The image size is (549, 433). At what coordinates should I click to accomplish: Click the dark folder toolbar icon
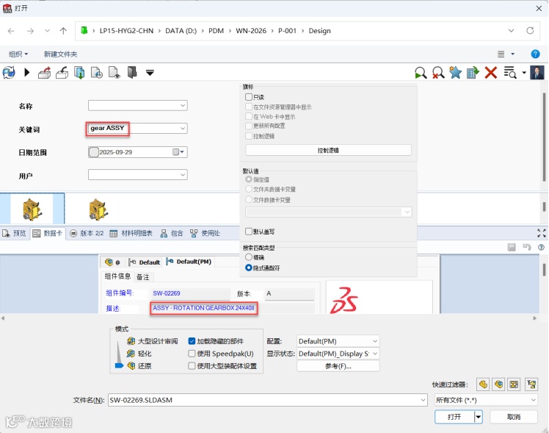coord(132,73)
